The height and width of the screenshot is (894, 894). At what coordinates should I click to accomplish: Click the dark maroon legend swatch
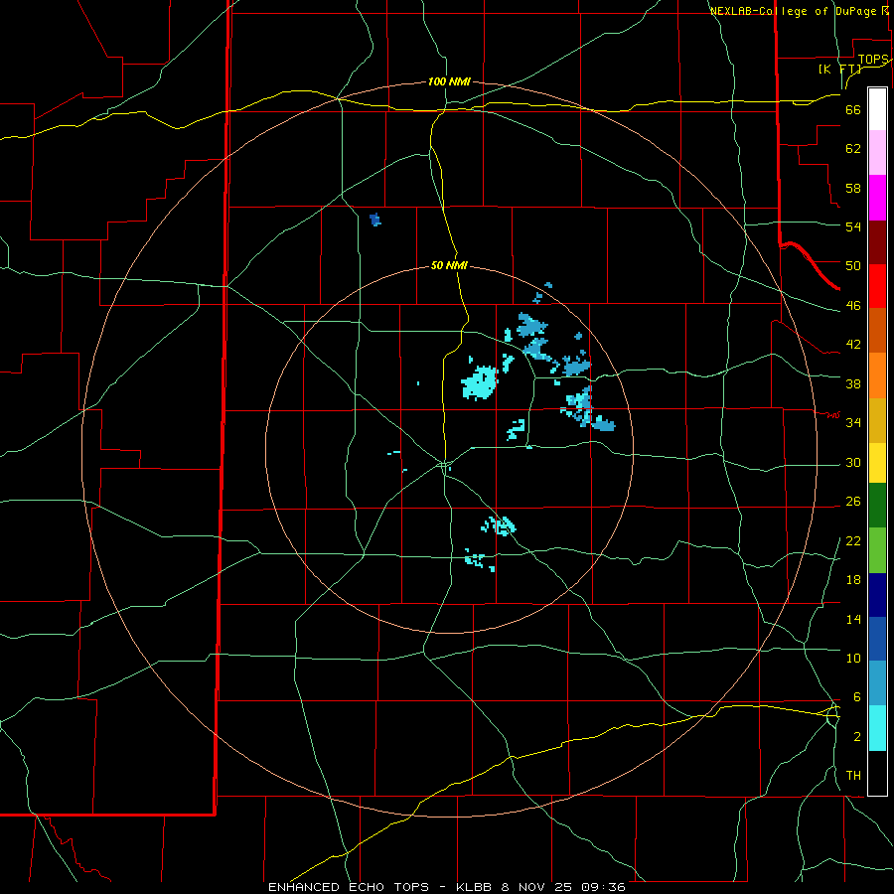coord(877,243)
